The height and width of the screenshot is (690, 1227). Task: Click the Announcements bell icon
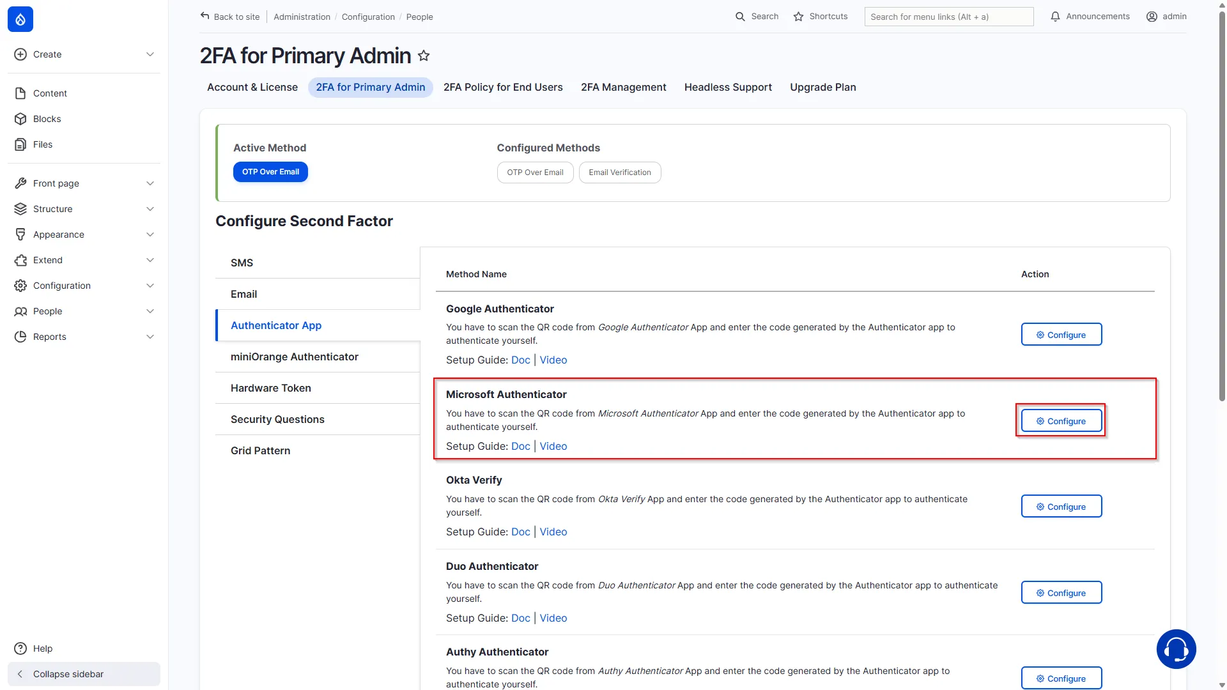tap(1055, 17)
